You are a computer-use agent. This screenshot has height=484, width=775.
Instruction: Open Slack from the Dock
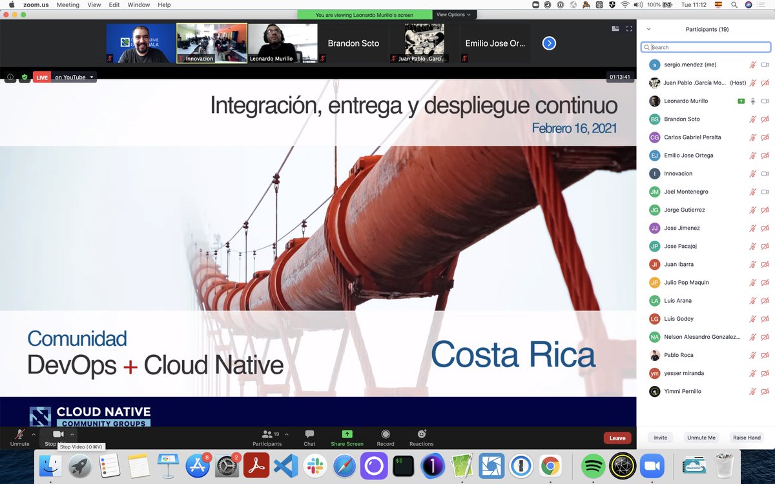click(x=315, y=465)
